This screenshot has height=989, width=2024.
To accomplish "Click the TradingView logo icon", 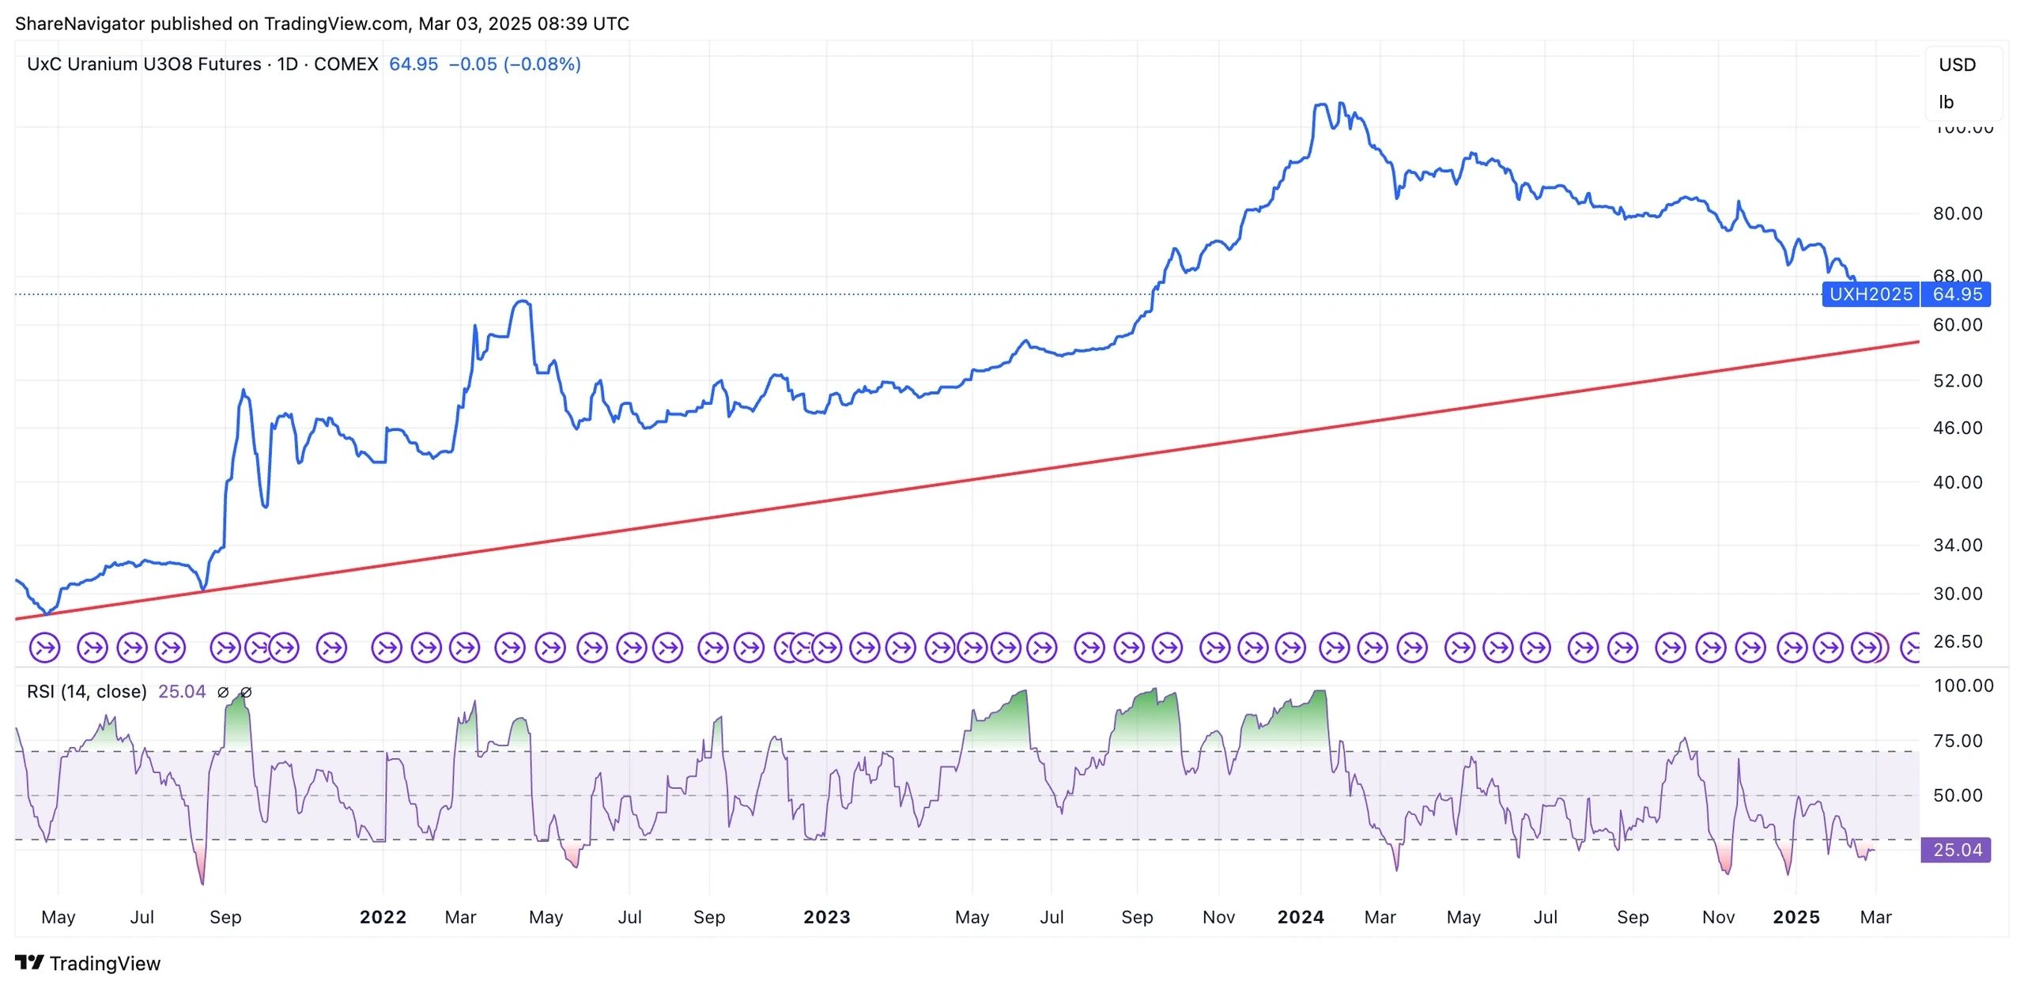I will [29, 962].
